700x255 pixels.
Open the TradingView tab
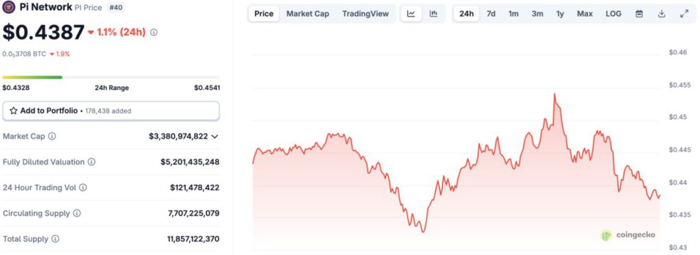[x=365, y=14]
